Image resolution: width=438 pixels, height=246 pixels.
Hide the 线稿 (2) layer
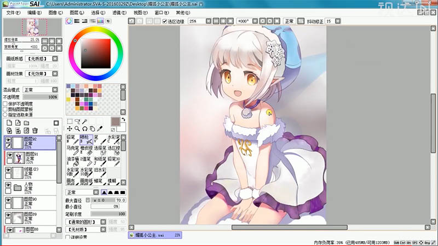(8, 170)
